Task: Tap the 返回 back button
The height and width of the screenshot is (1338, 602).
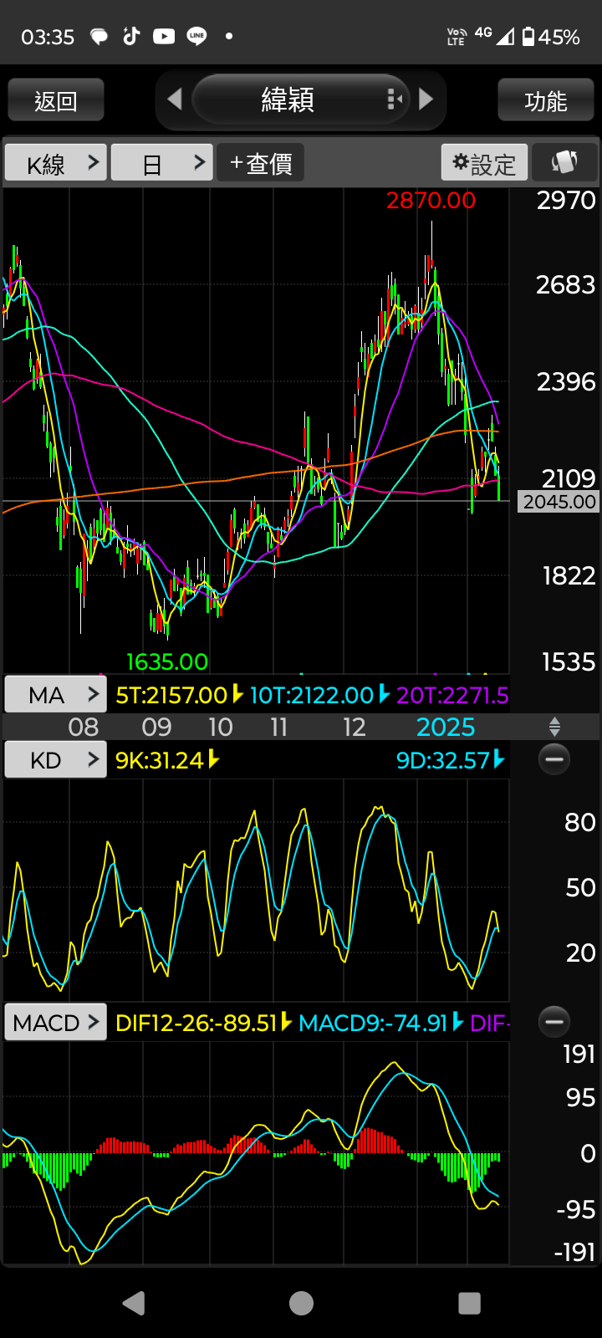Action: tap(56, 100)
